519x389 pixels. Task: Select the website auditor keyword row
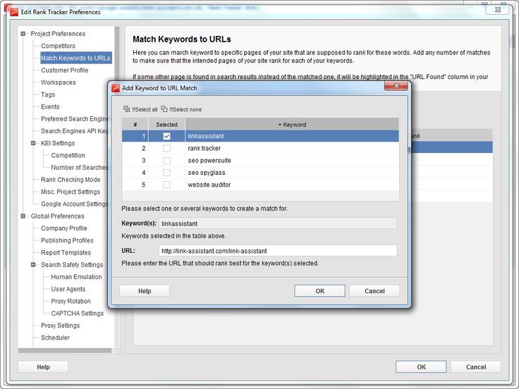pos(260,185)
